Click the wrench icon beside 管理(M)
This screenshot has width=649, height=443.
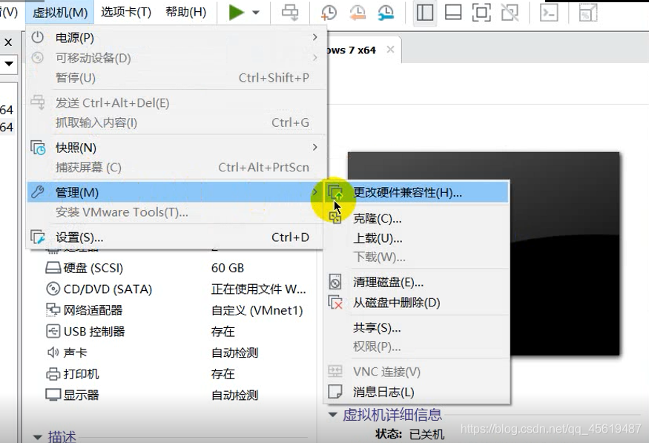point(38,192)
